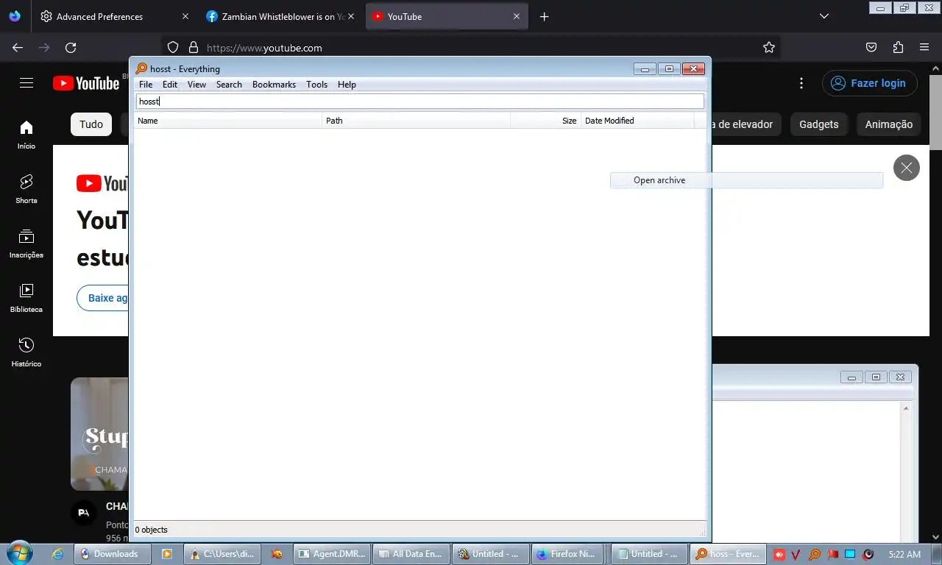The height and width of the screenshot is (565, 942).
Task: Open the Windows Start button
Action: [x=18, y=553]
